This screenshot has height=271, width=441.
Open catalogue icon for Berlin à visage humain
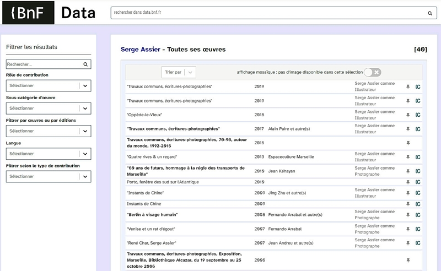[x=418, y=215]
